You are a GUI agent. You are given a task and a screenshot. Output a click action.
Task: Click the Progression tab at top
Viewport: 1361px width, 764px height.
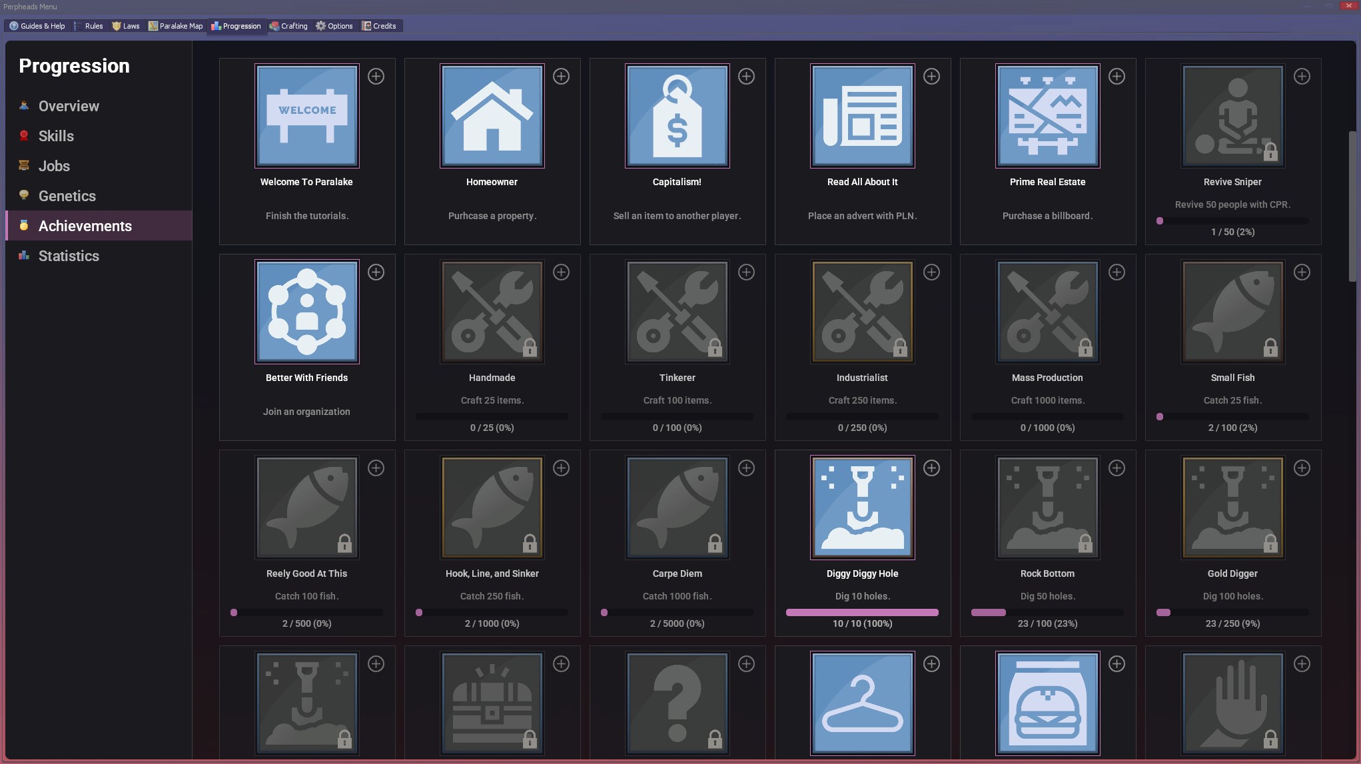tap(236, 26)
